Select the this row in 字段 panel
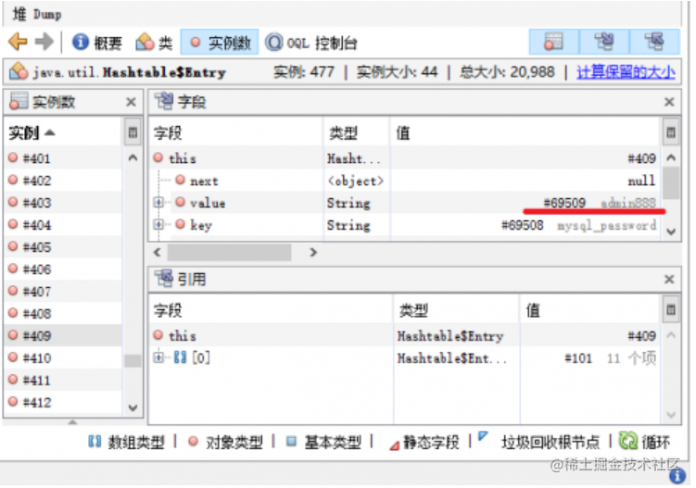696x488 pixels. tap(405, 158)
